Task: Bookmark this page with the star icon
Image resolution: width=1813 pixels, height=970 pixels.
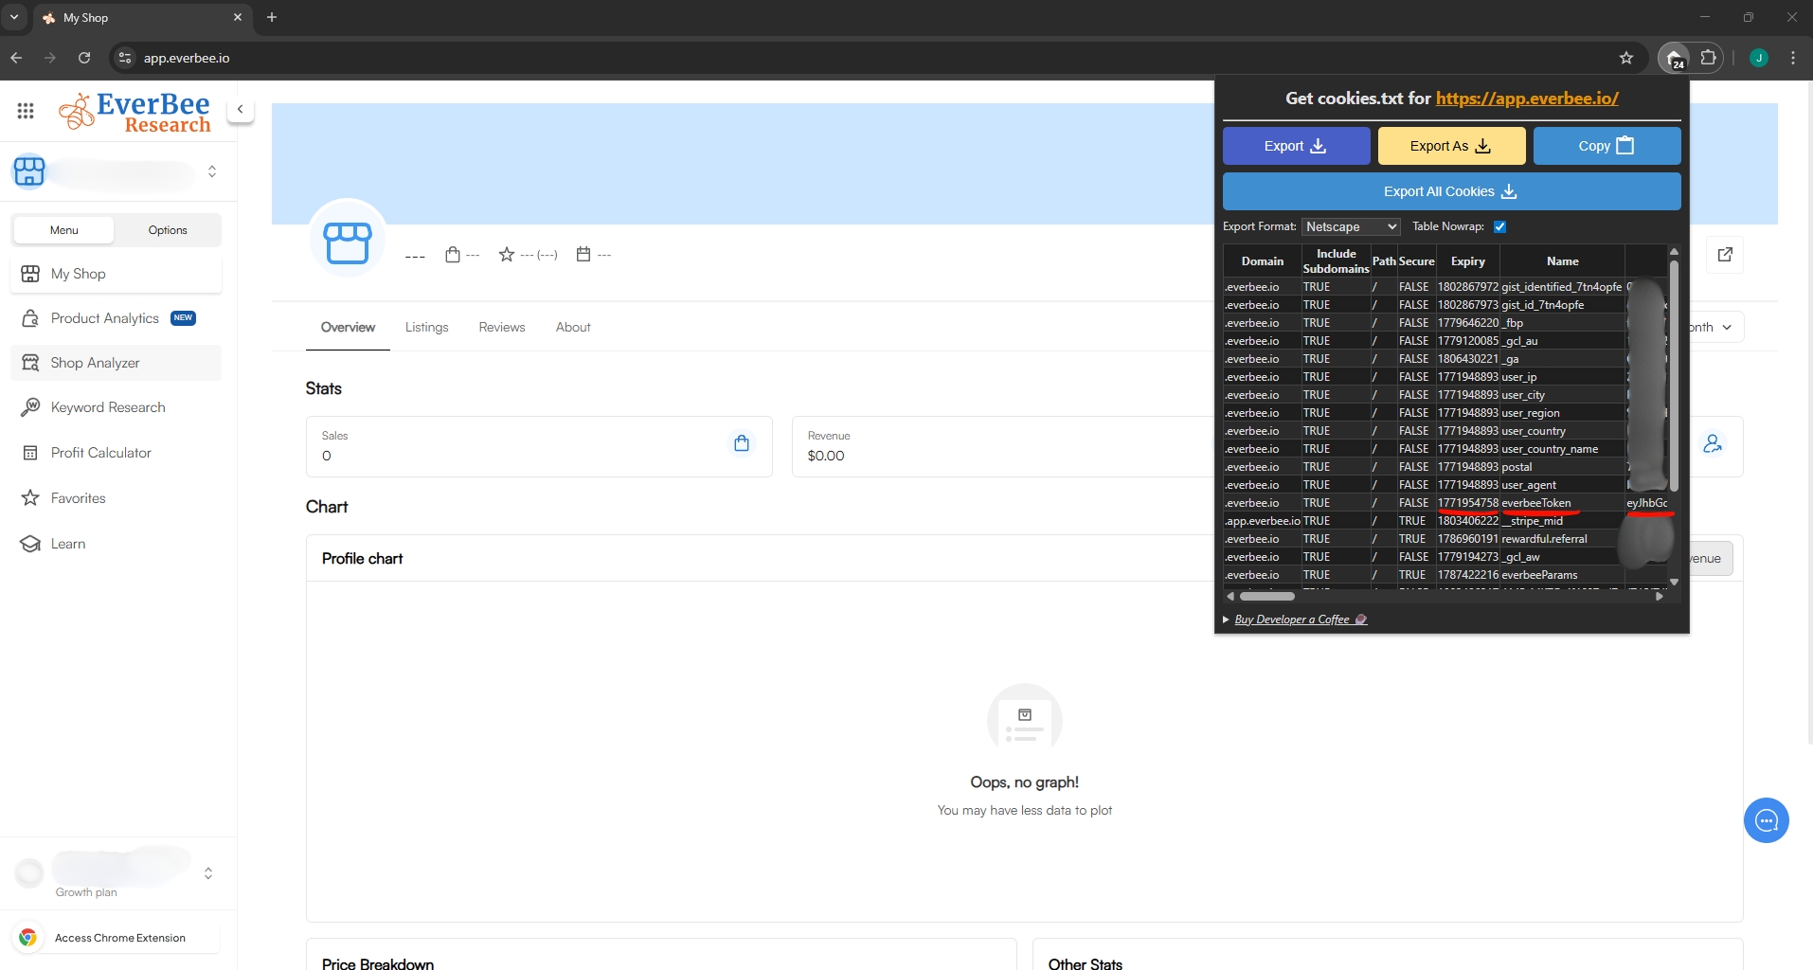Action: [x=1626, y=58]
